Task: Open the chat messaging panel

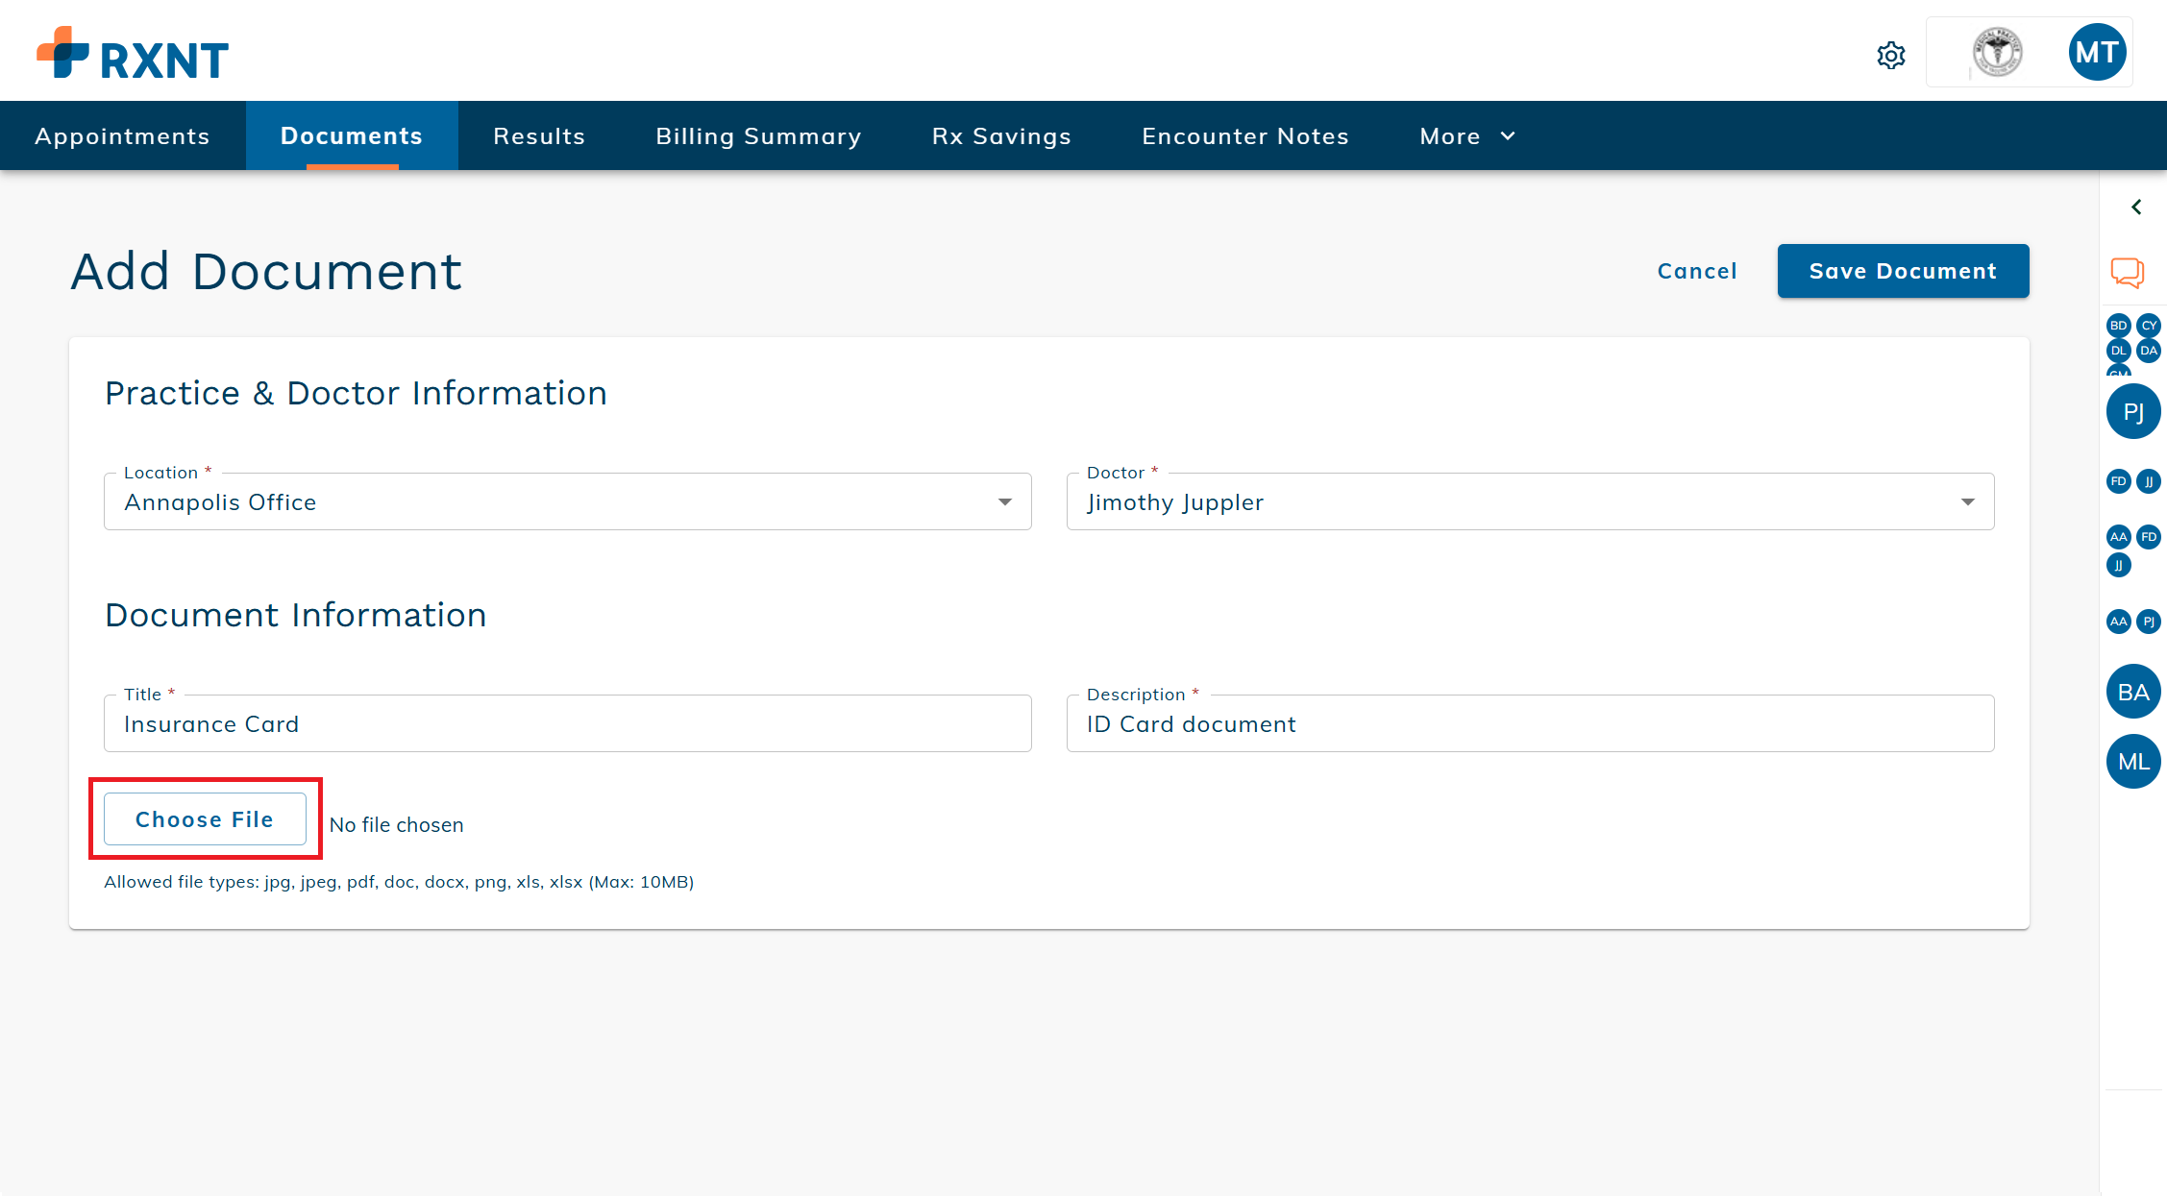Action: (x=2128, y=272)
